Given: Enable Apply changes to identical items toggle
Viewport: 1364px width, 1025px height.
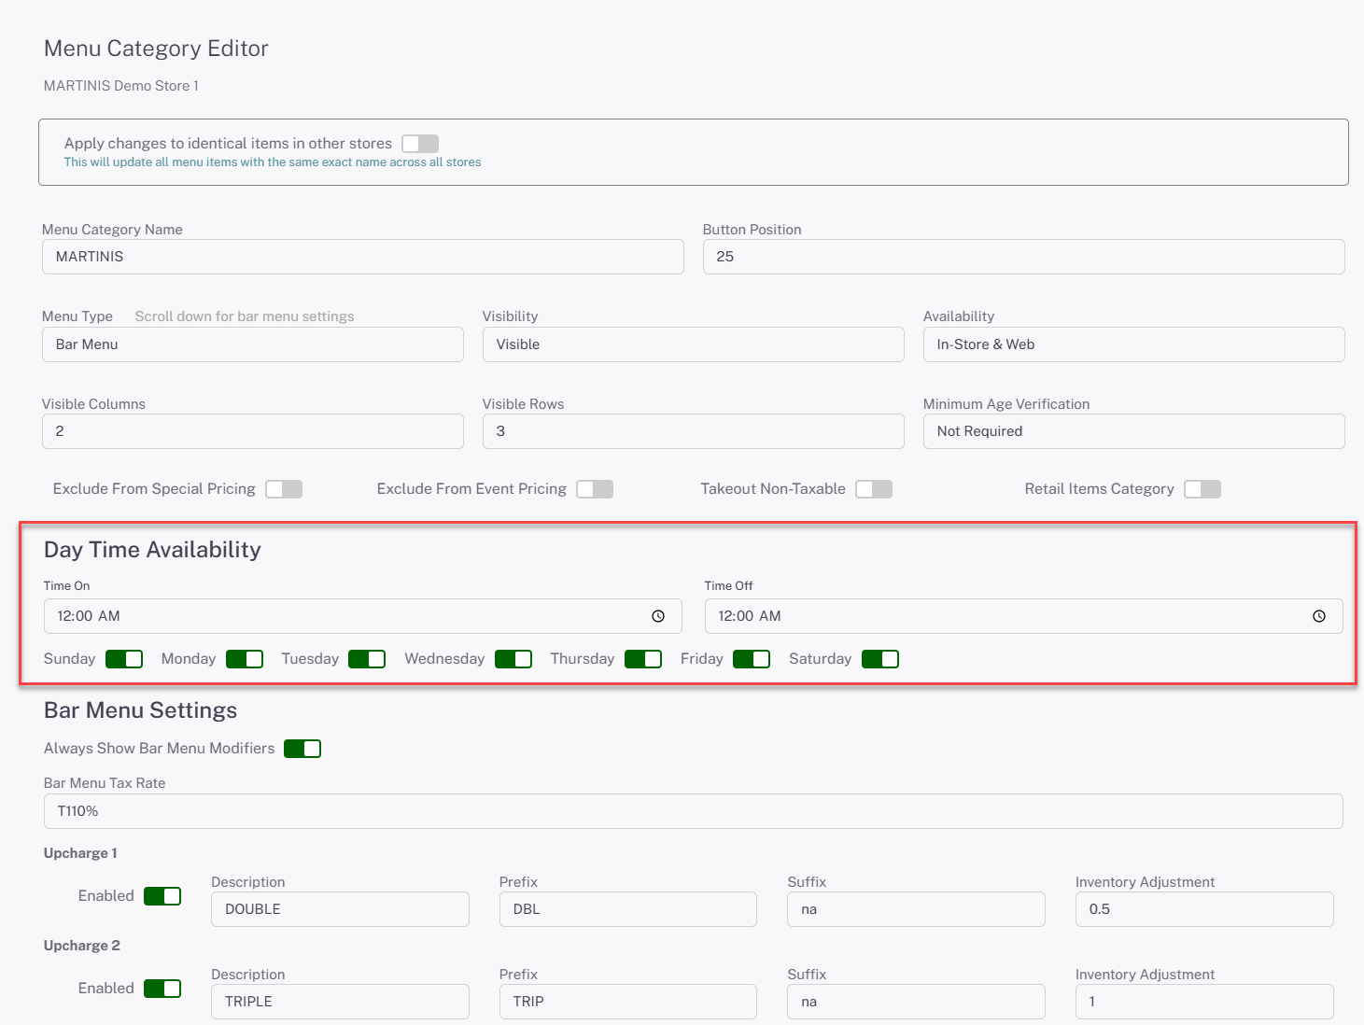Looking at the screenshot, I should point(420,144).
